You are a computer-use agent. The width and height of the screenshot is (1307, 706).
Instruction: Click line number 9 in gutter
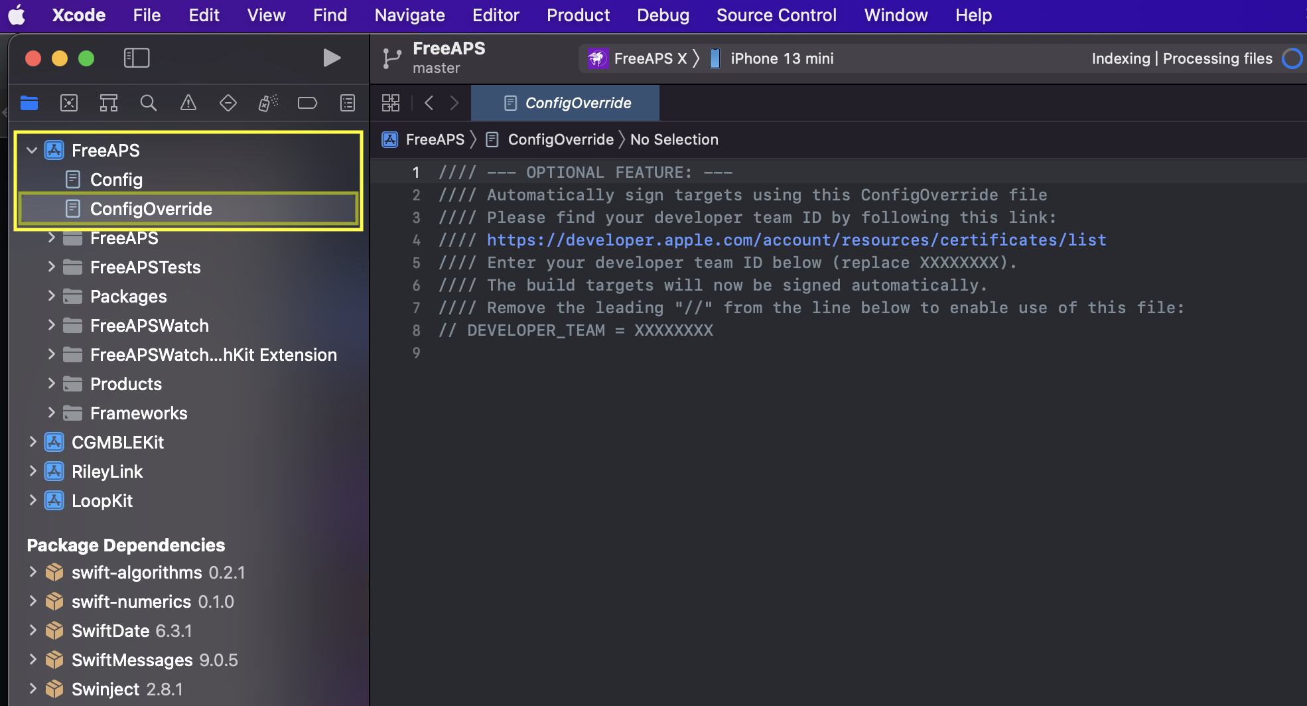pos(416,352)
